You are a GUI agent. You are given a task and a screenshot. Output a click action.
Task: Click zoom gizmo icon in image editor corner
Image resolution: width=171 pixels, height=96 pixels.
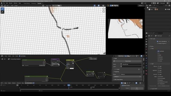pyautogui.click(x=104, y=9)
